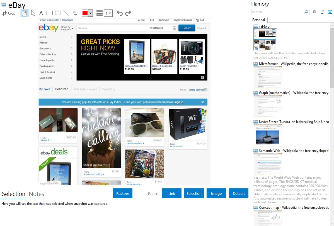Pick the ellipse shape tool
The image size is (334, 226).
pyautogui.click(x=58, y=13)
